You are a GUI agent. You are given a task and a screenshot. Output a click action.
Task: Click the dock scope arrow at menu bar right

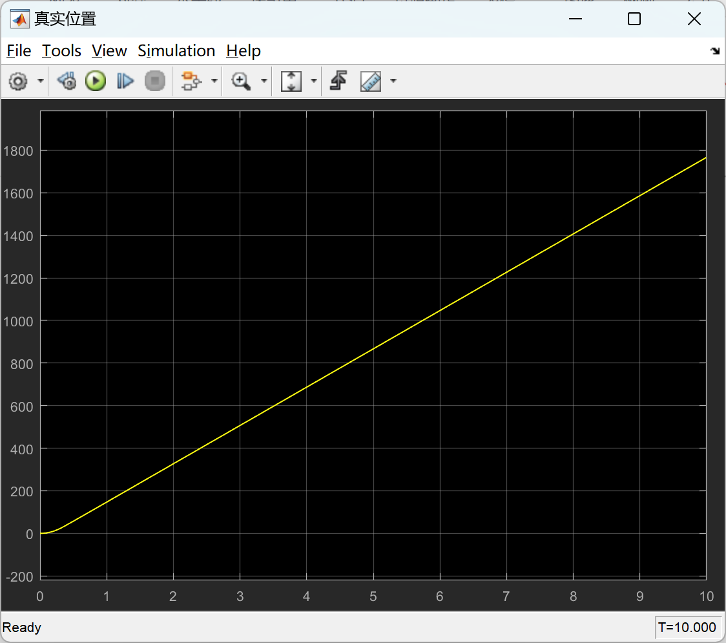pyautogui.click(x=715, y=51)
